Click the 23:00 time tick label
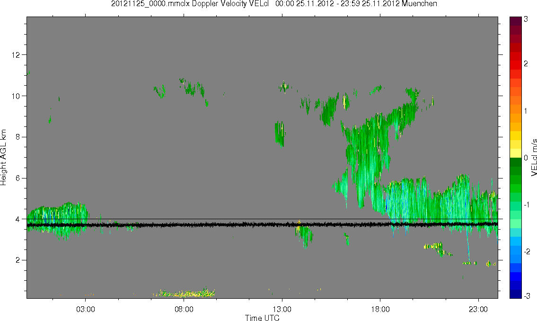Viewport: 537px width, 321px height. coord(478,309)
